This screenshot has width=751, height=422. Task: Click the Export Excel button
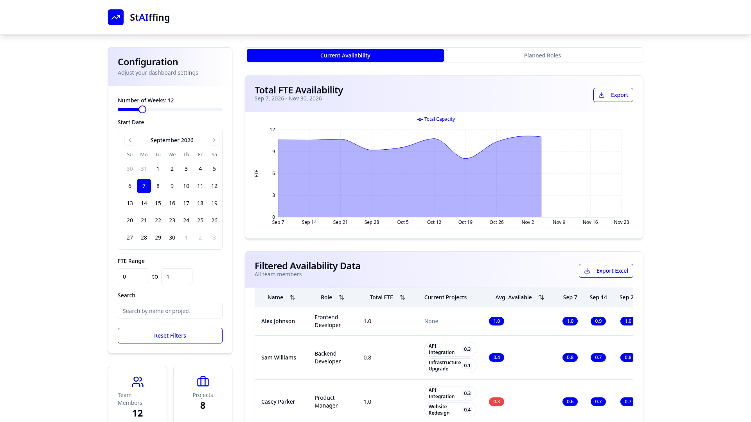pyautogui.click(x=606, y=271)
